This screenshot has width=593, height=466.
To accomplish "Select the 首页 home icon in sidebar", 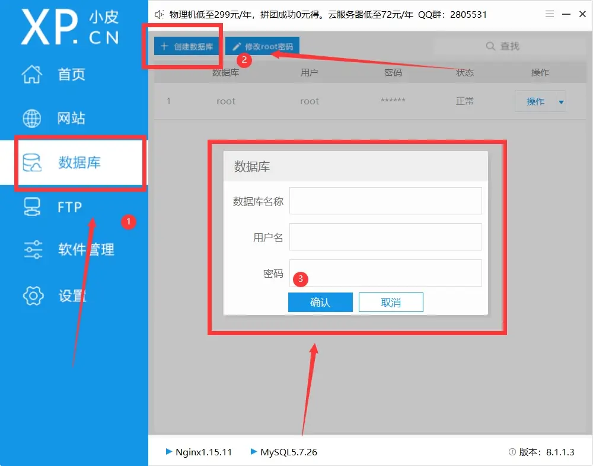I will 33,75.
